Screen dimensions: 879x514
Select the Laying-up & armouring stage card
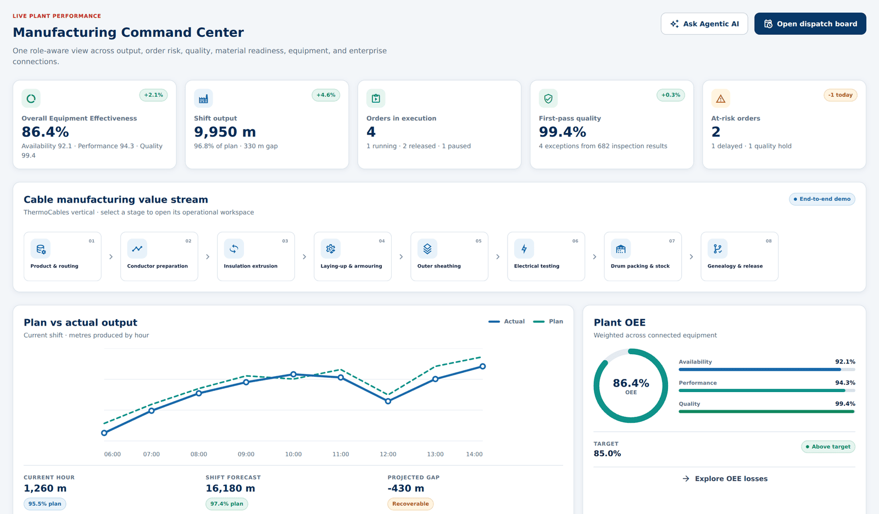point(353,256)
